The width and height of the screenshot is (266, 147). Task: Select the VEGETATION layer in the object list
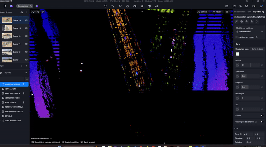coord(10,89)
